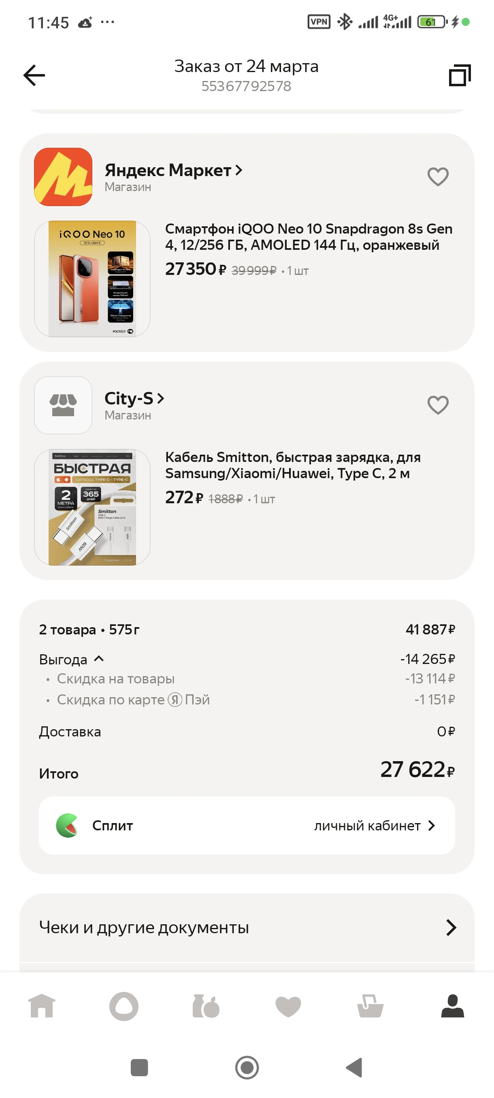
Task: Open Смартфон iQOO Neo 10 product title
Action: 308,236
